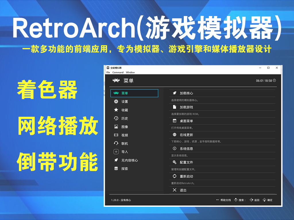294x220 pixels.
Task: Open the Window menu
Action: pos(130,72)
